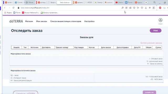This screenshot has width=168, height=94.
Task: Switch to the курсы browser tab
Action: coord(139,2)
